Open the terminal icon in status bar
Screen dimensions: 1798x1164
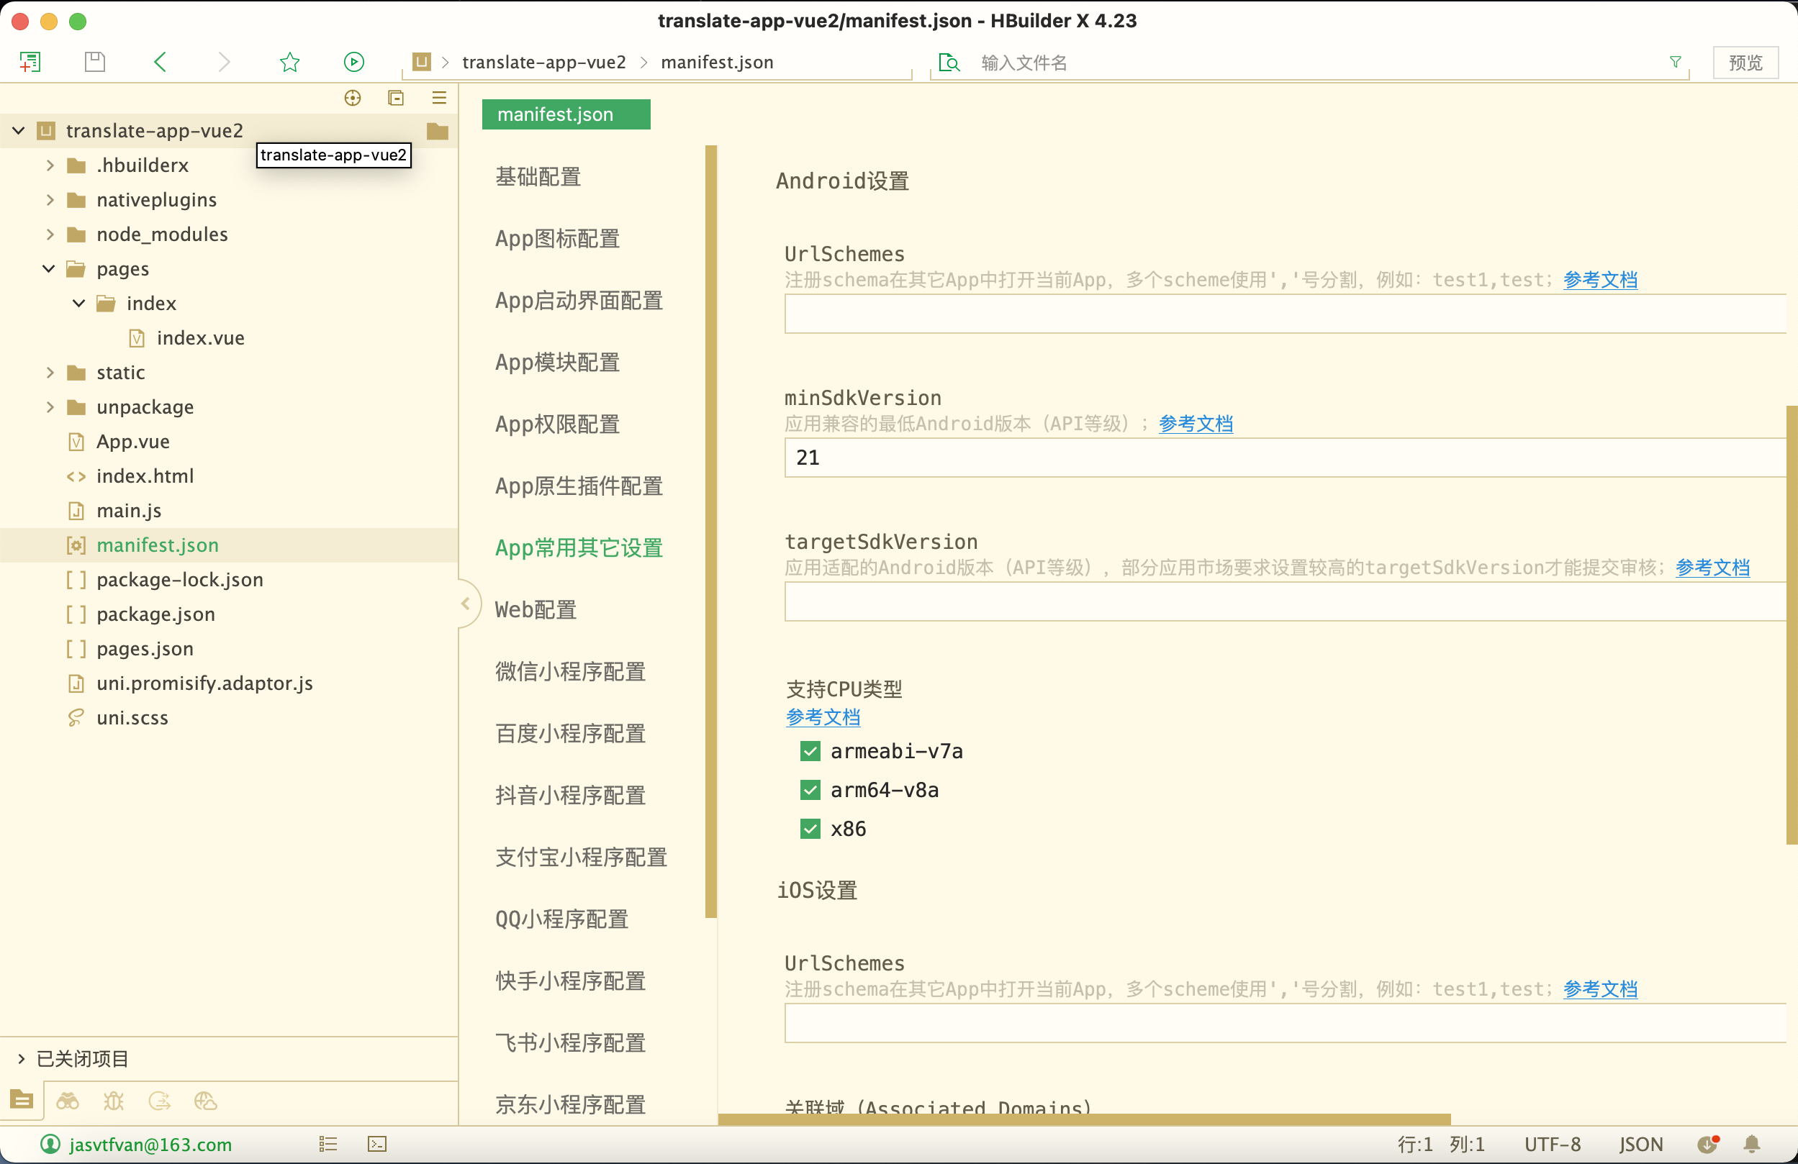pyautogui.click(x=377, y=1145)
